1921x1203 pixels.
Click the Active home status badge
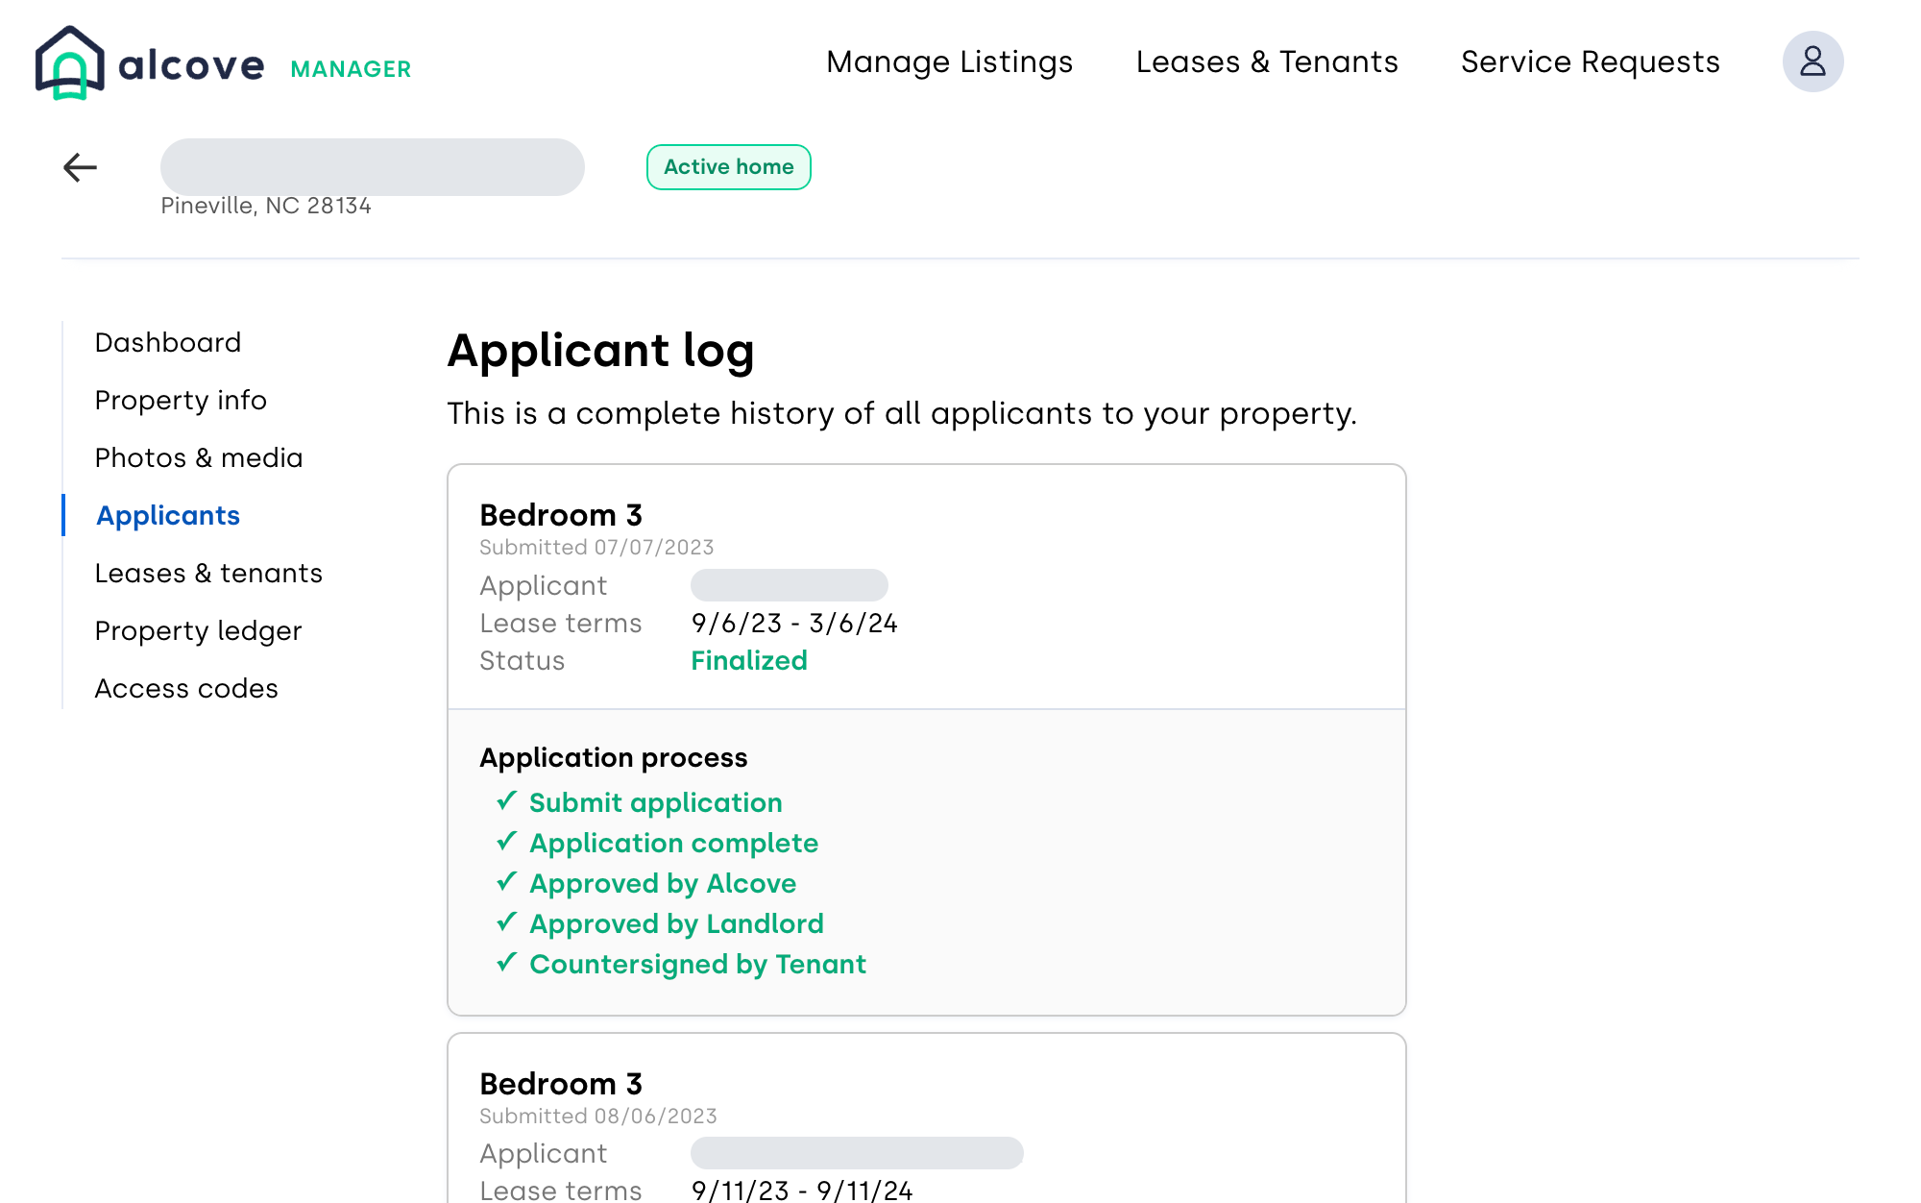click(x=728, y=167)
